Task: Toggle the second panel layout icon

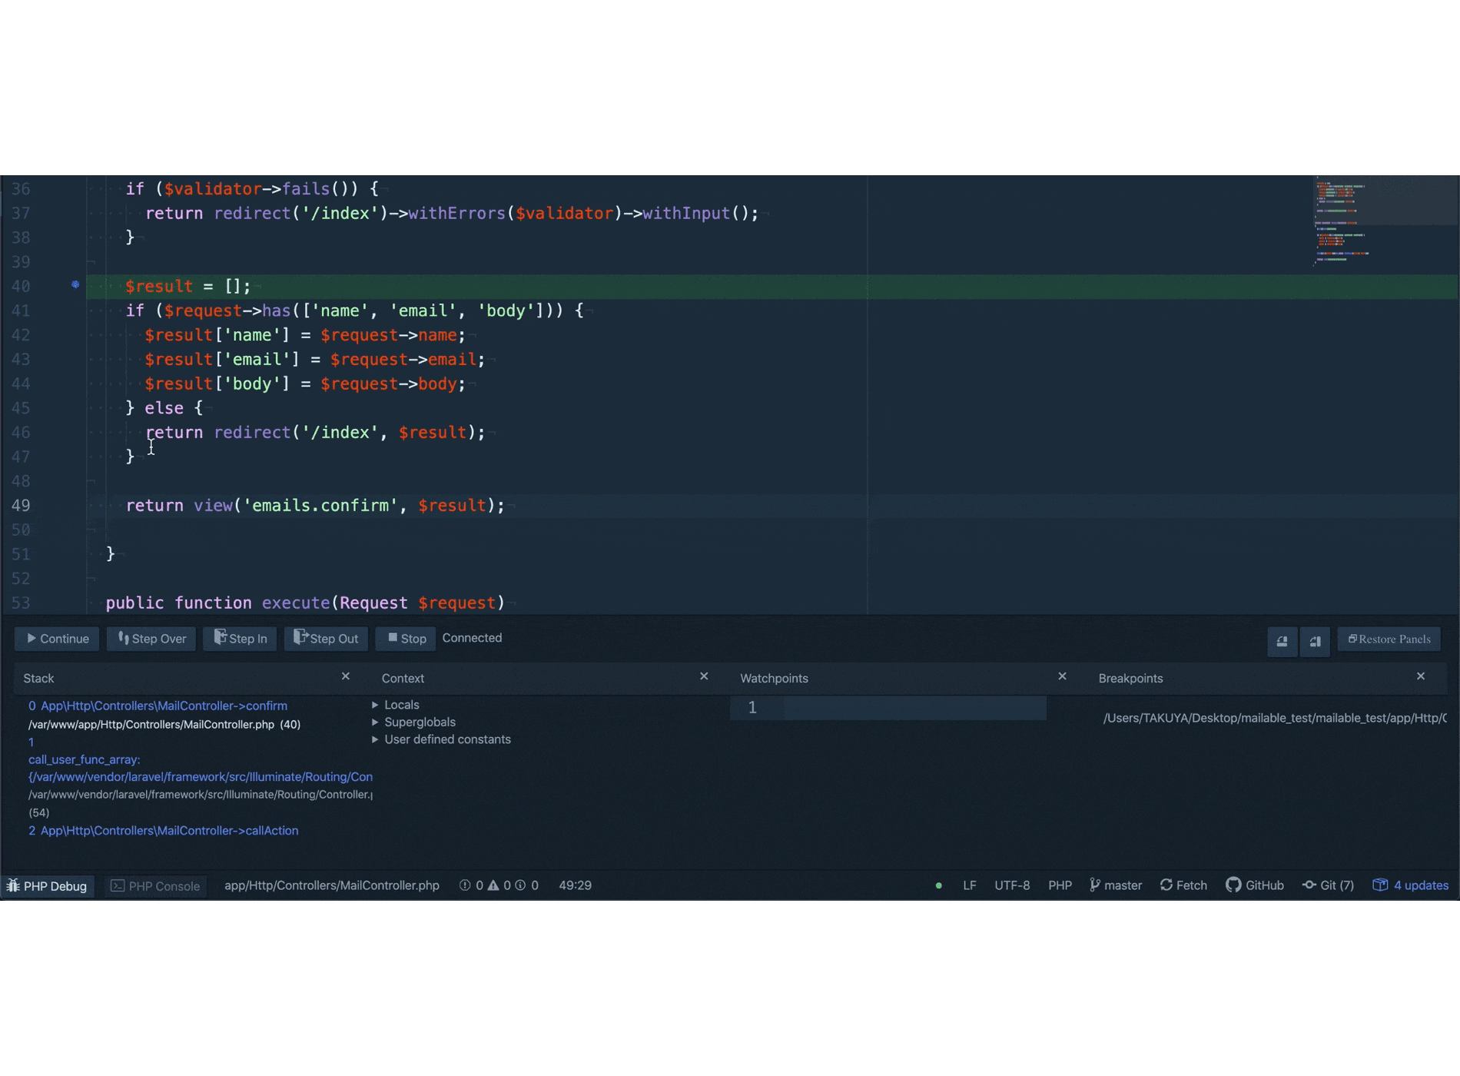Action: (x=1316, y=641)
